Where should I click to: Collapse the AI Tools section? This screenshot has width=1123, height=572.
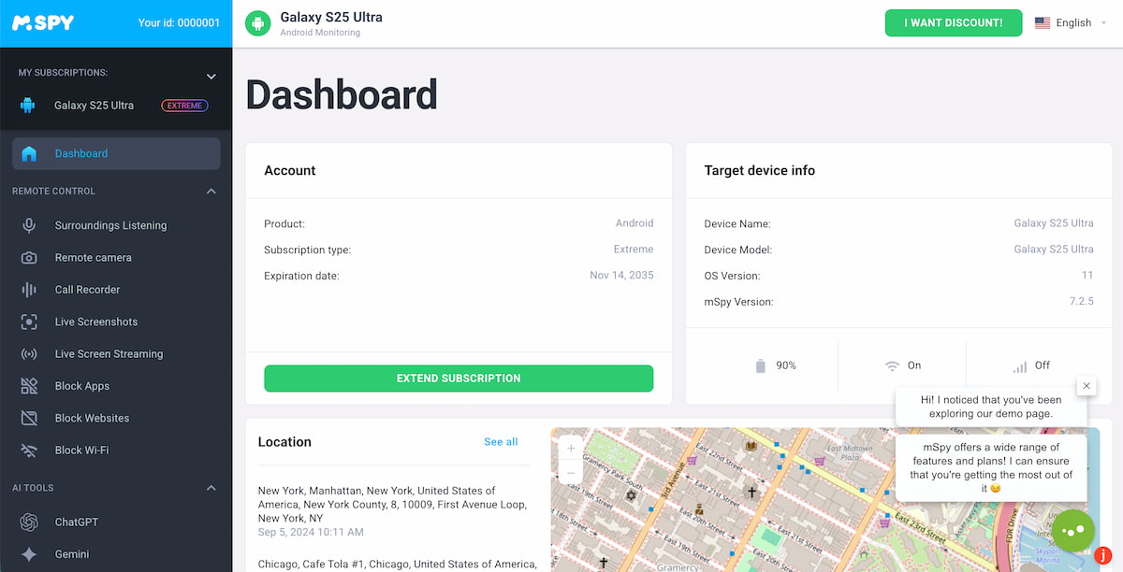211,488
